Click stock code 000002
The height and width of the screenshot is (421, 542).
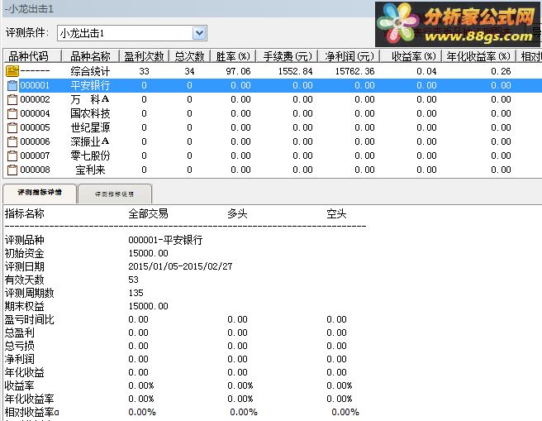[x=35, y=99]
